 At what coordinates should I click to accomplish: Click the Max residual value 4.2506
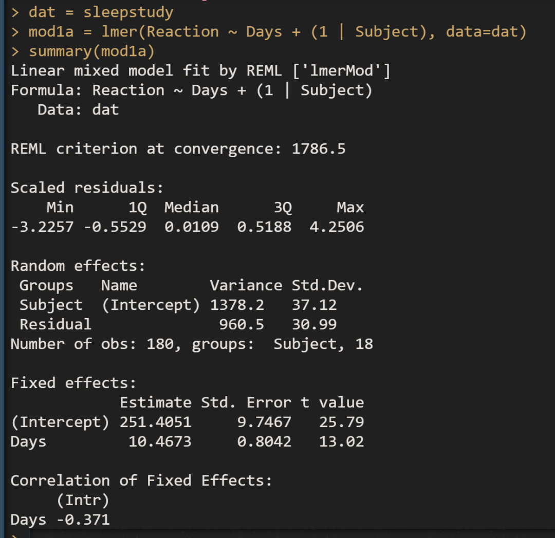337,227
